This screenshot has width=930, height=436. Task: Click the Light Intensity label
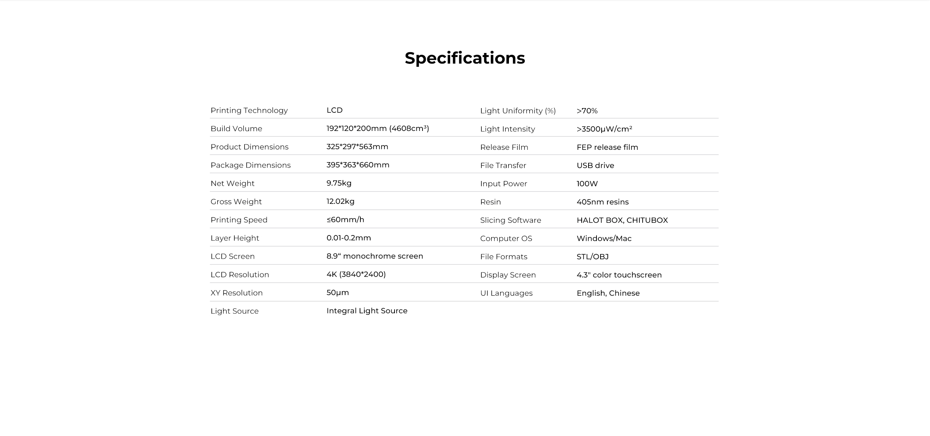[507, 129]
